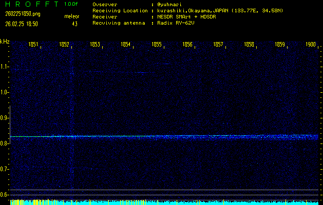Screen dimensions: 323x205
Task: Click the 1.1 frequency axis label
Action: pos(4,67)
